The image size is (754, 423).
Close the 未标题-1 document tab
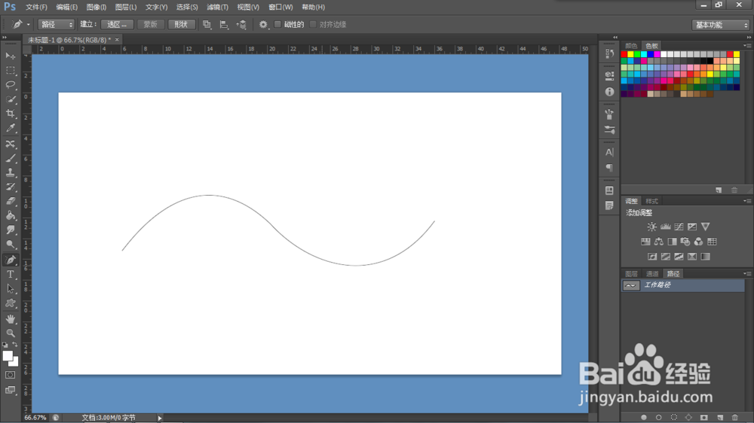click(117, 40)
